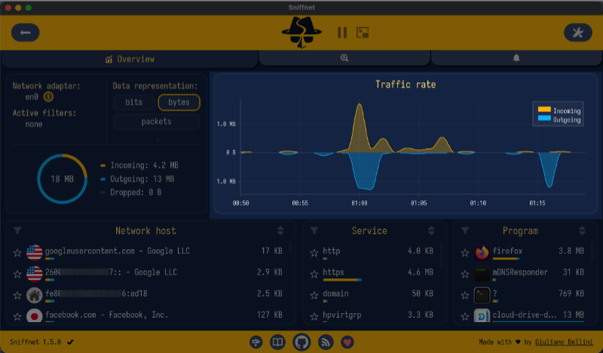Viewport: 603px width, 353px height.
Task: Open the roadmap signpost icon
Action: click(256, 342)
